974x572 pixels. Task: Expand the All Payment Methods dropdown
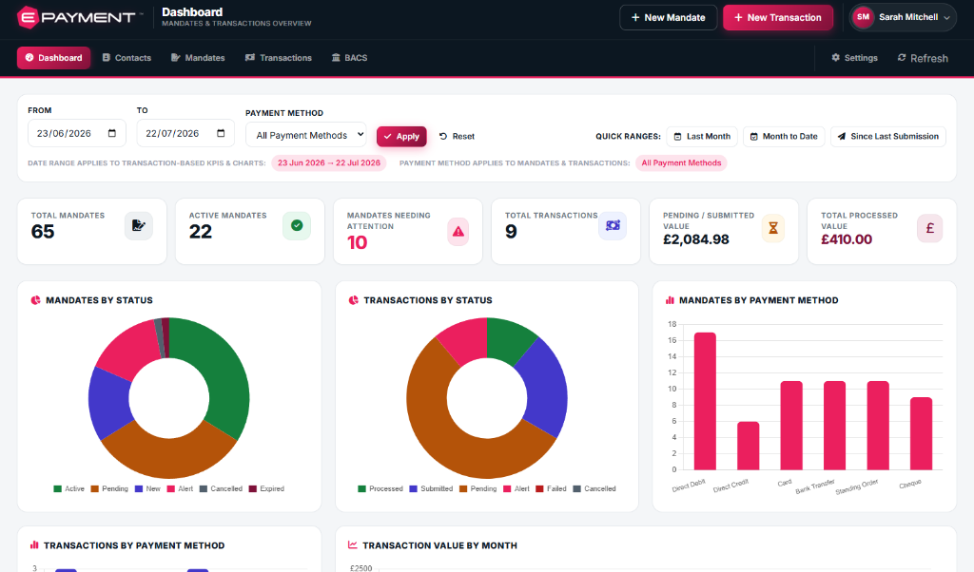click(x=306, y=135)
